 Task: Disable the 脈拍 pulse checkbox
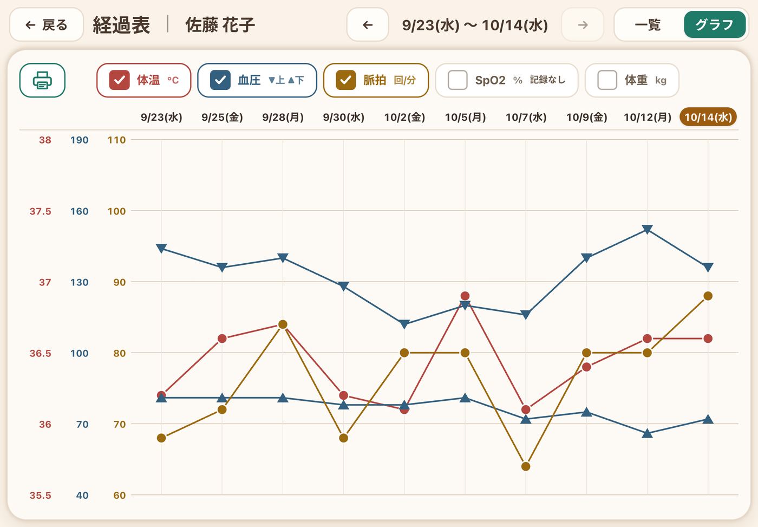[x=346, y=80]
